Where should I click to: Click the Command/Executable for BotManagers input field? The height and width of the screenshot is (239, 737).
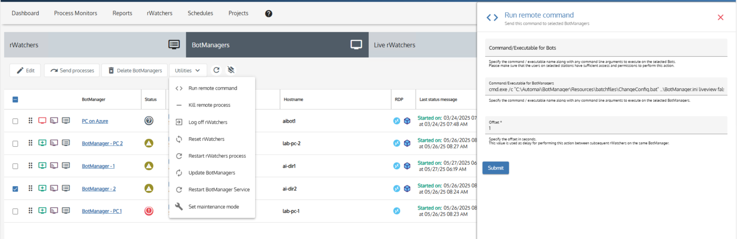(x=606, y=87)
